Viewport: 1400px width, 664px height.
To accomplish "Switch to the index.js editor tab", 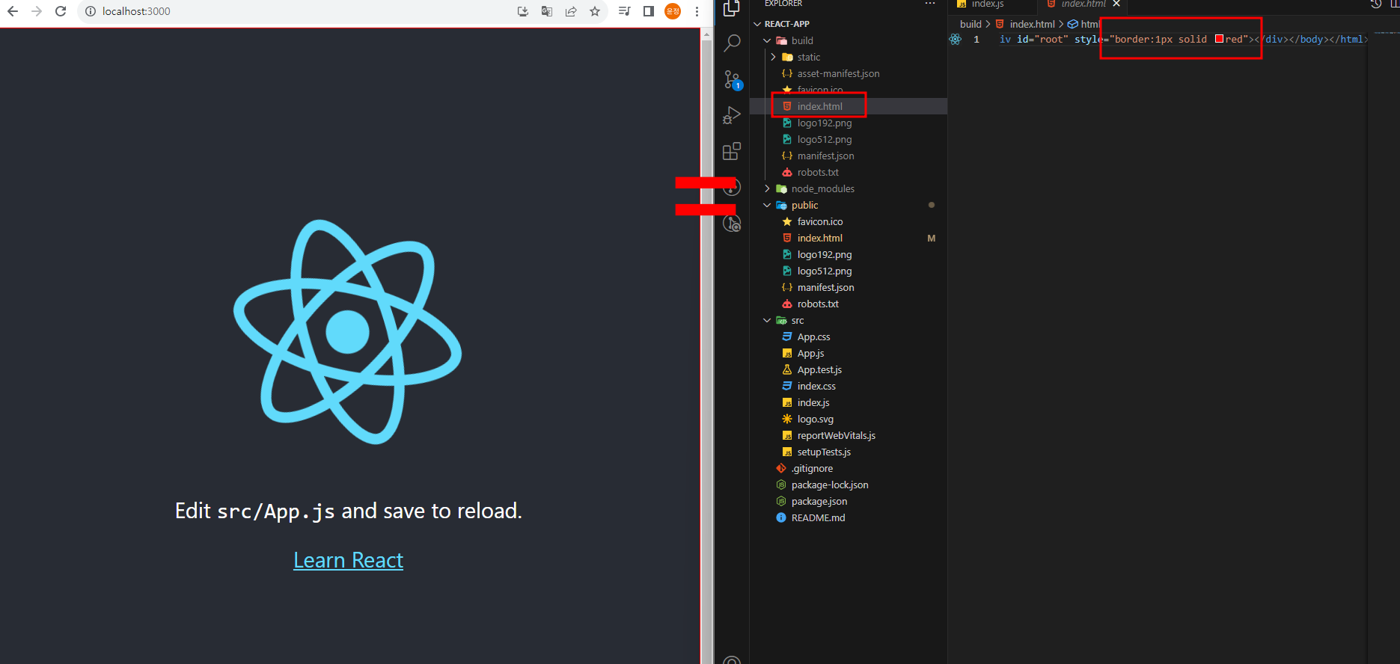I will [x=992, y=4].
